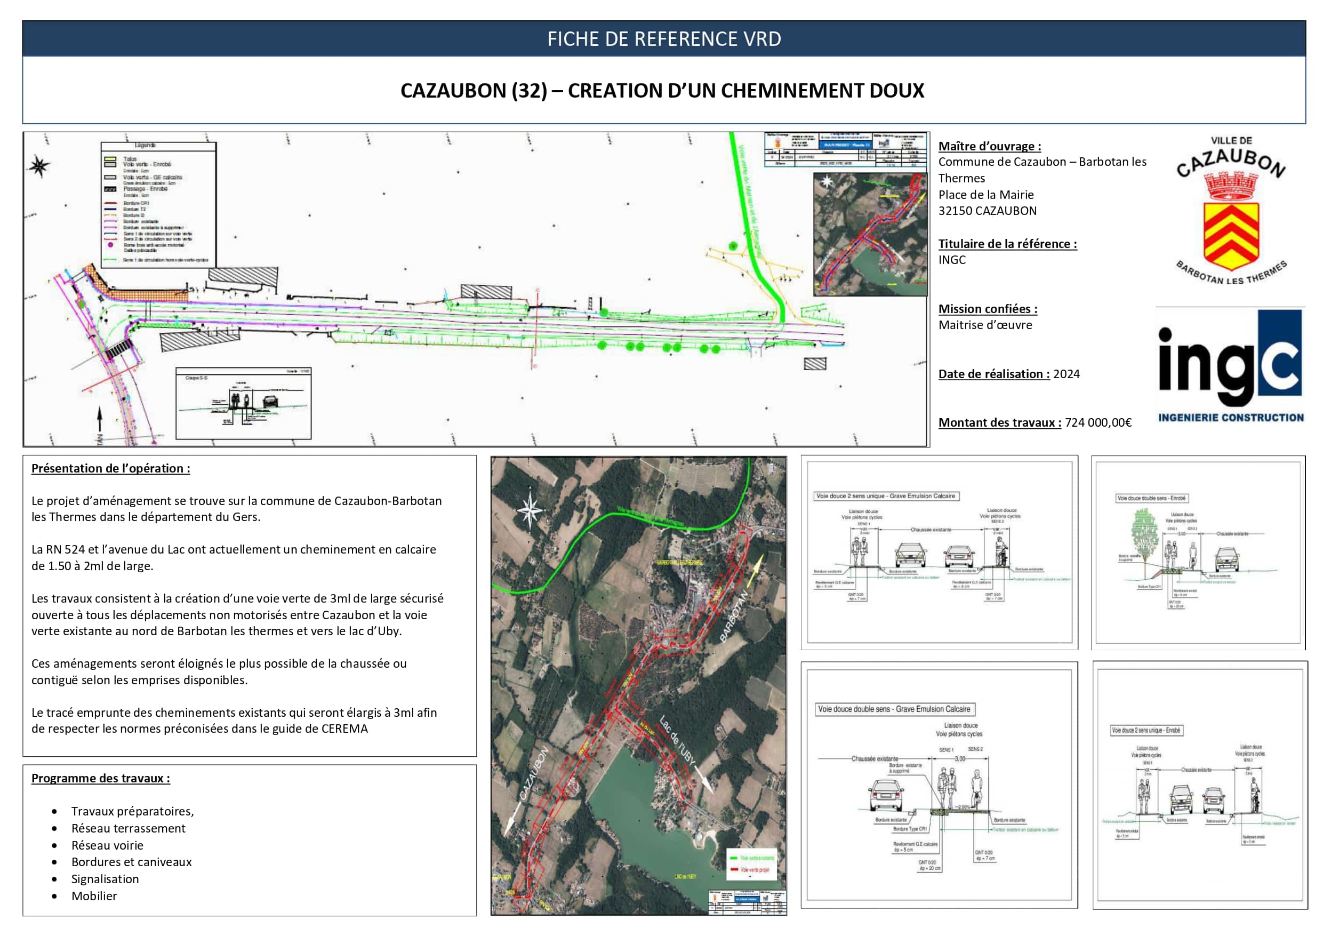
Task: Click the 'INGENIERIE CONSTRUCTION' tagline under the ingc logo
Action: click(1231, 418)
